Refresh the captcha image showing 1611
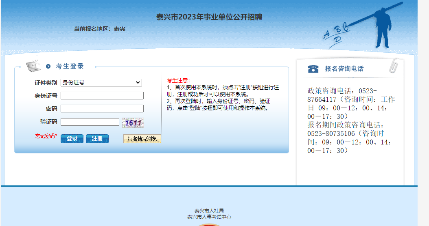 [133, 123]
